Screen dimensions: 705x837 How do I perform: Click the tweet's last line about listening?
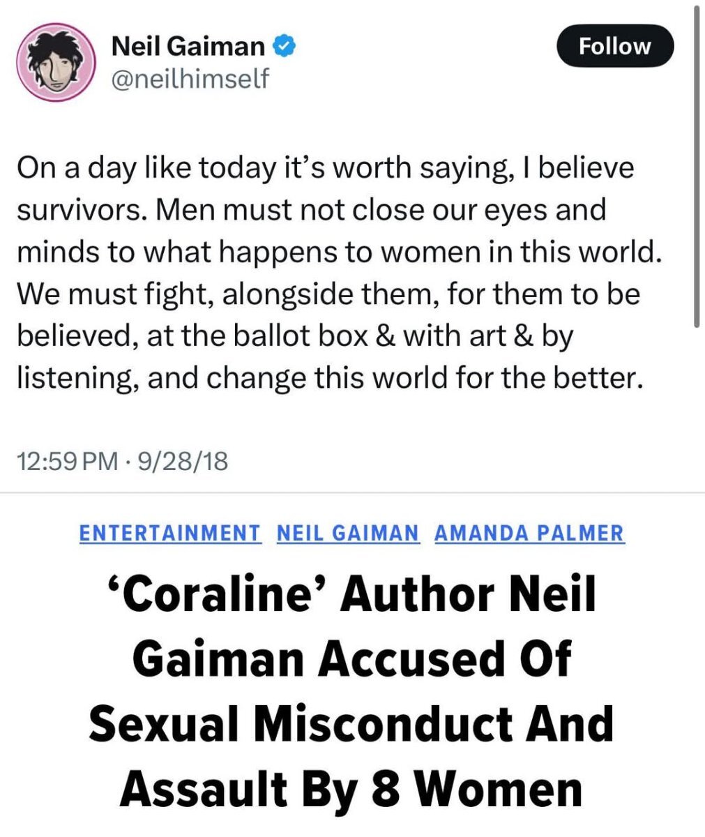[328, 377]
